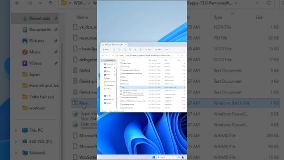Go back using the center window's back arrow
This screenshot has width=284, height=160.
103,56
